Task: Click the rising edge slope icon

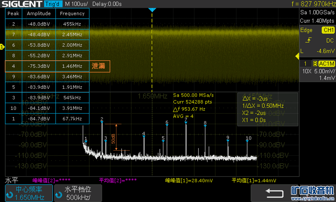Action: pos(309,40)
